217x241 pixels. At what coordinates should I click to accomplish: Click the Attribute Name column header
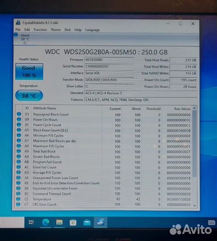click(x=45, y=108)
